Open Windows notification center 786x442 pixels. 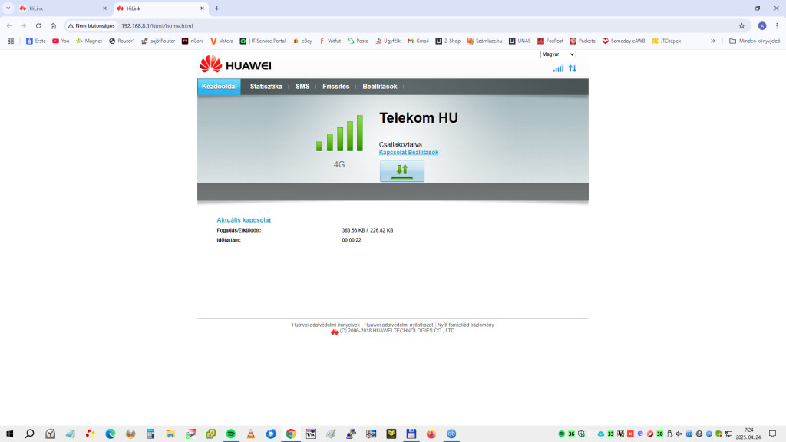(x=772, y=434)
